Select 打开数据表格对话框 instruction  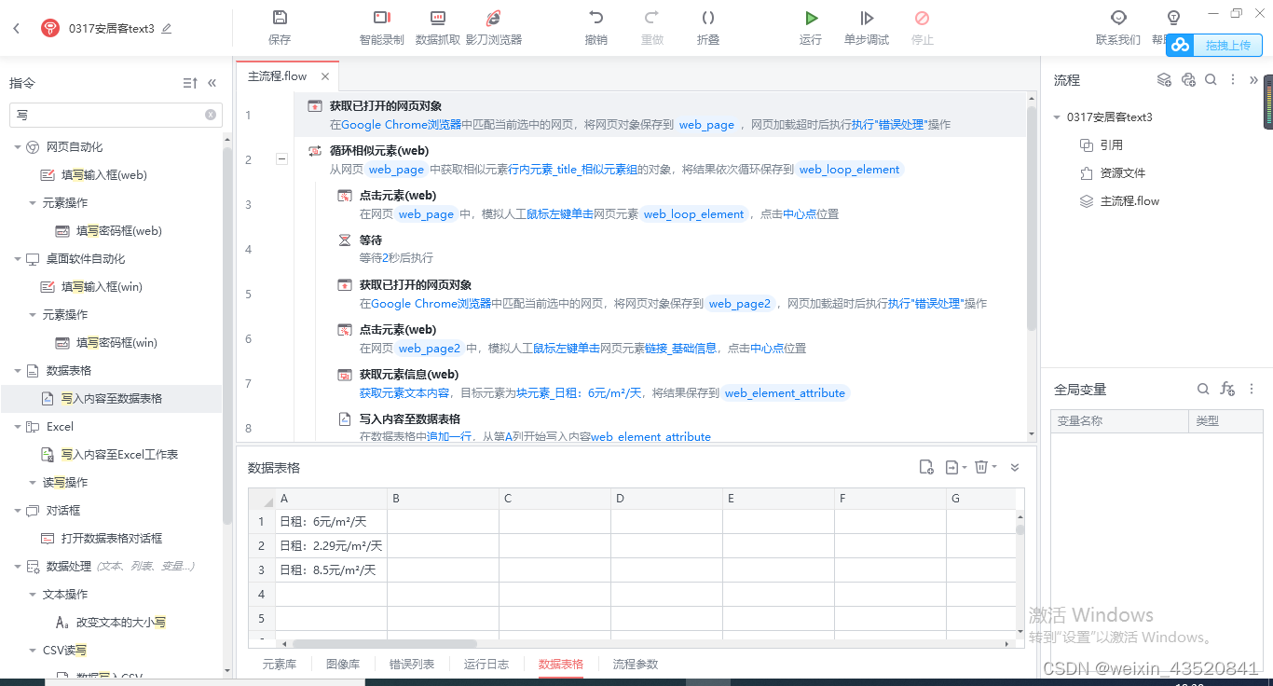click(112, 538)
